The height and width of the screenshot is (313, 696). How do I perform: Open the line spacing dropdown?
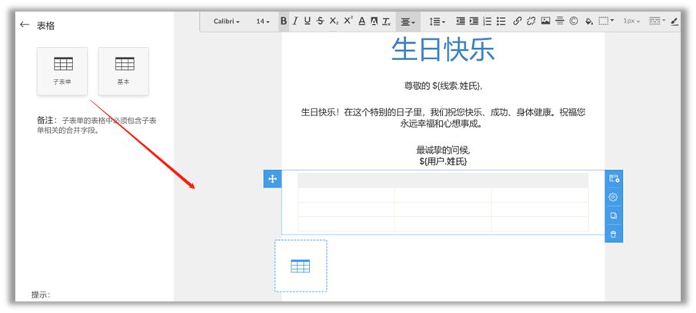point(436,22)
